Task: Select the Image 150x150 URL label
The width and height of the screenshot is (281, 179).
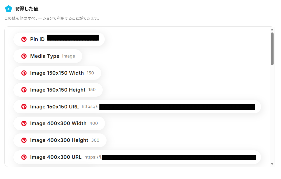Action: (54, 107)
